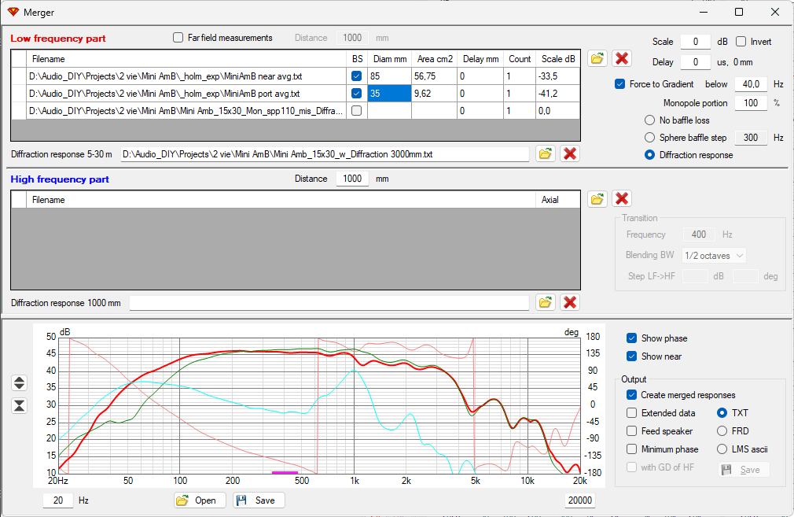
Task: Remove high frequency files with red X
Action: pos(622,198)
